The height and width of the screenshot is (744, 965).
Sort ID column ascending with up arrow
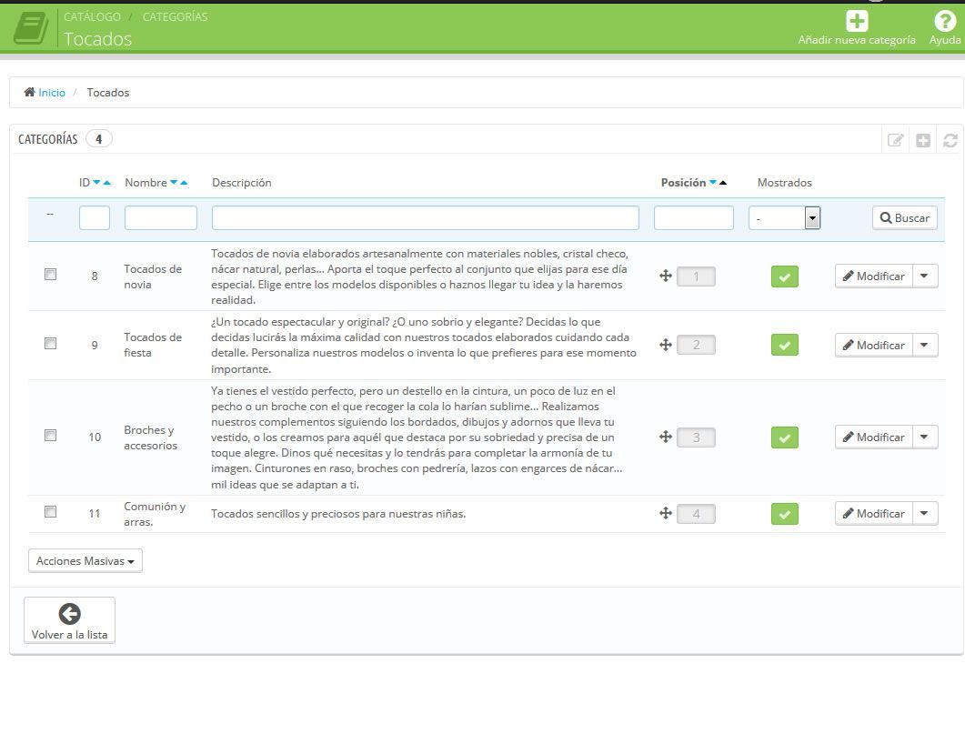click(x=107, y=182)
